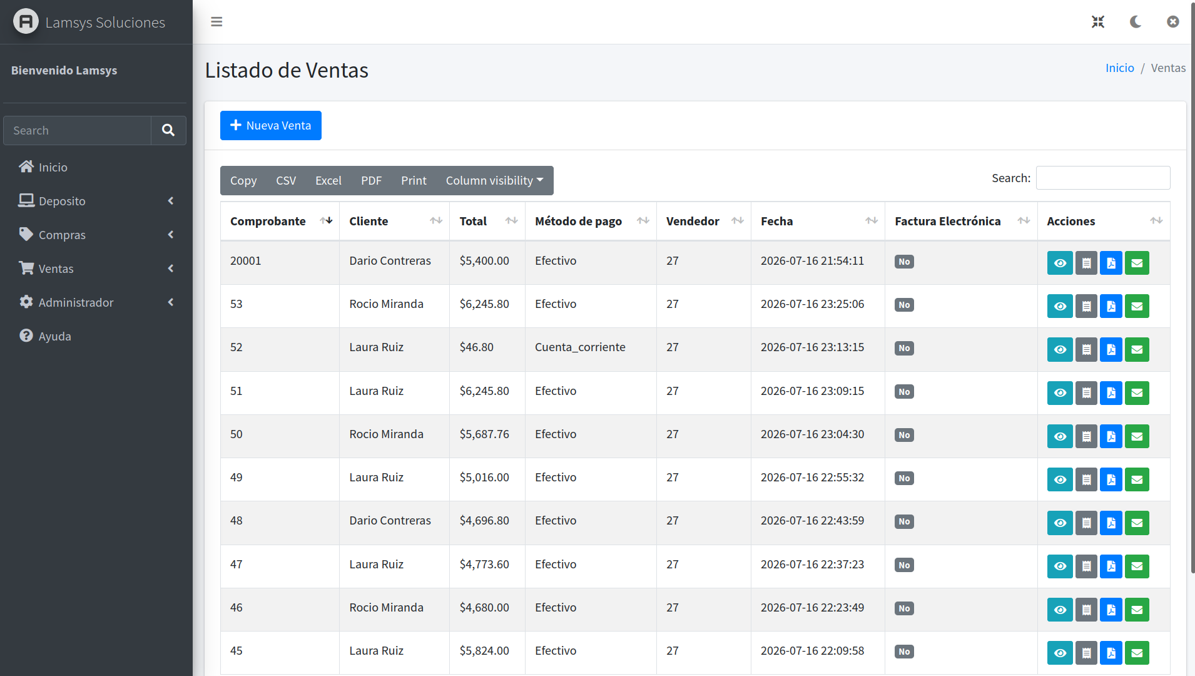Screen dimensions: 1195x676
Task: Expand the Deposito sidebar menu
Action: click(x=96, y=201)
